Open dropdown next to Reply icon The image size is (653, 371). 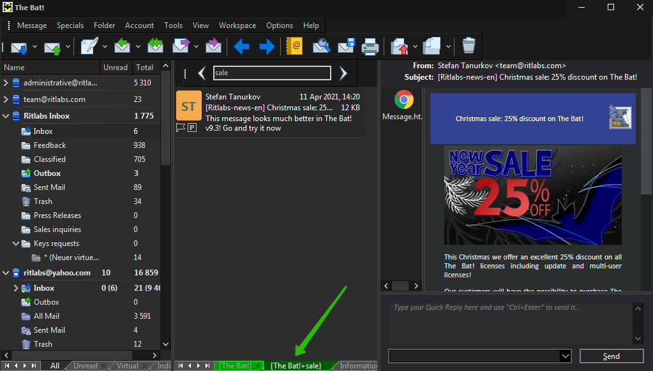coord(138,47)
